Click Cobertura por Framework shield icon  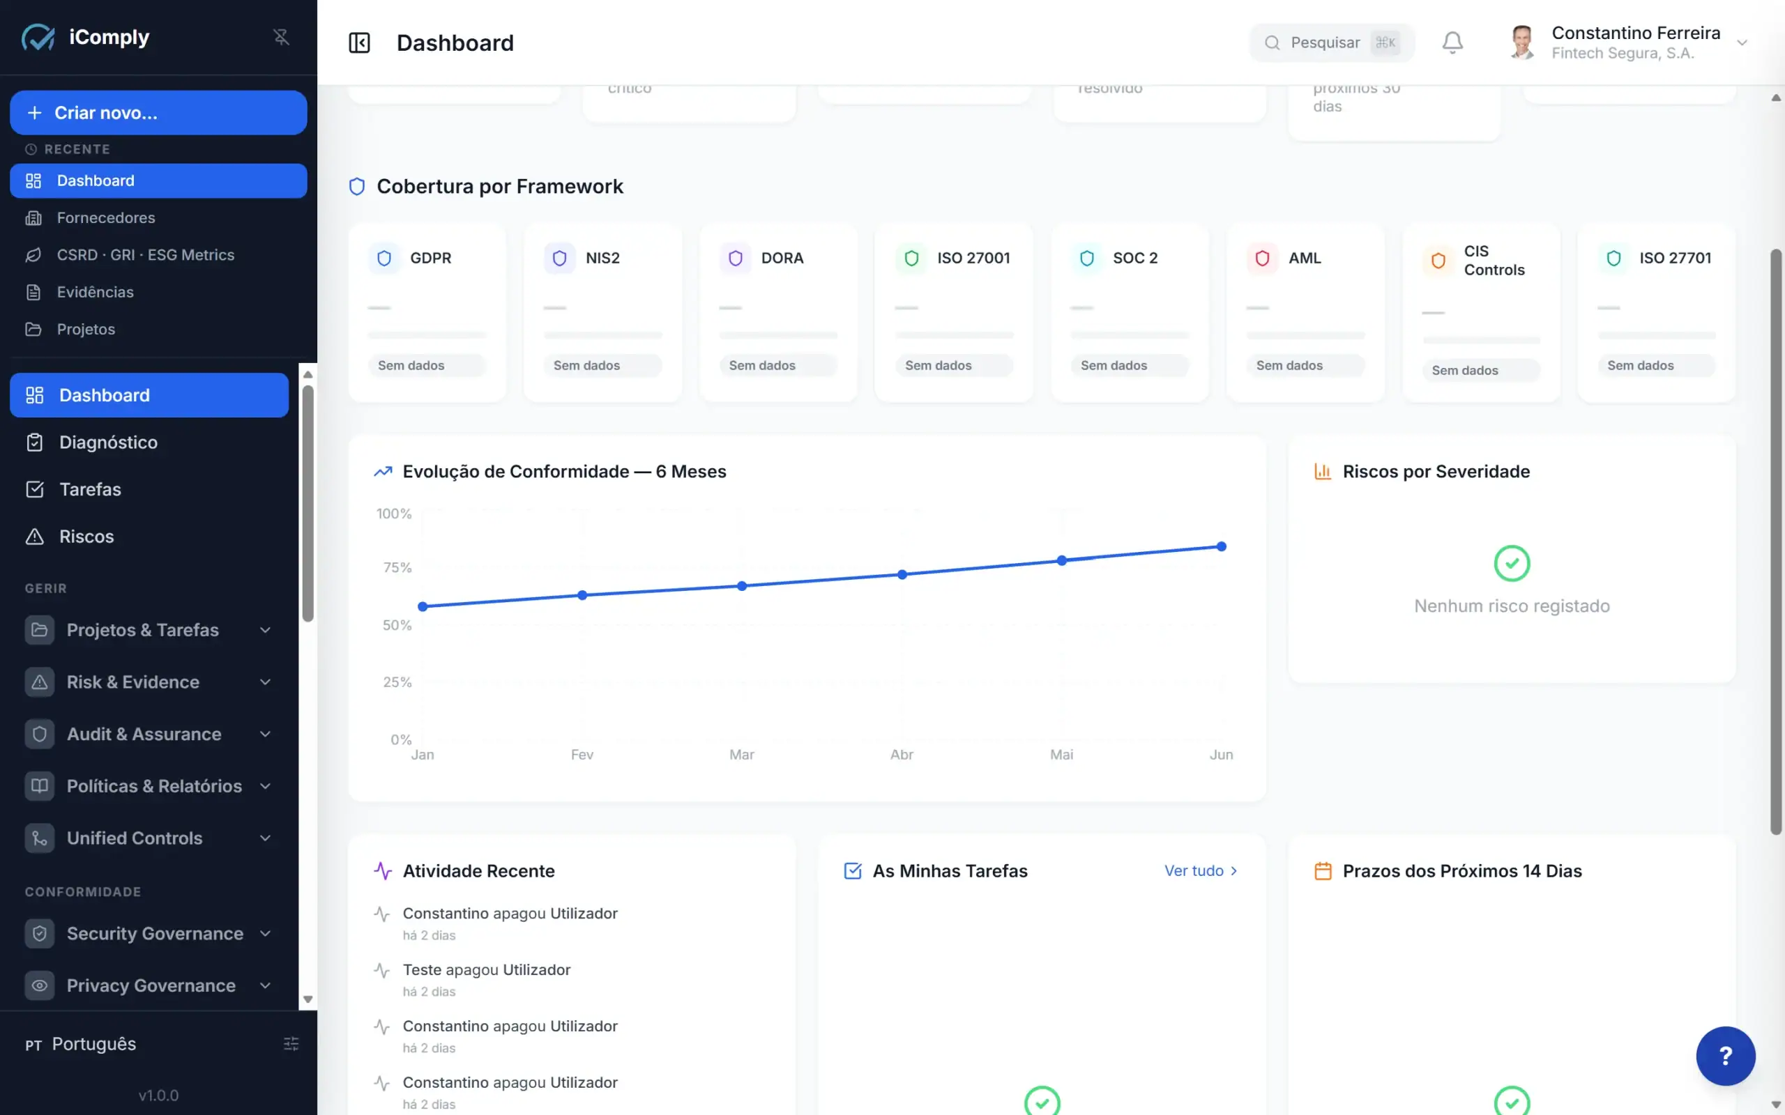pyautogui.click(x=357, y=187)
